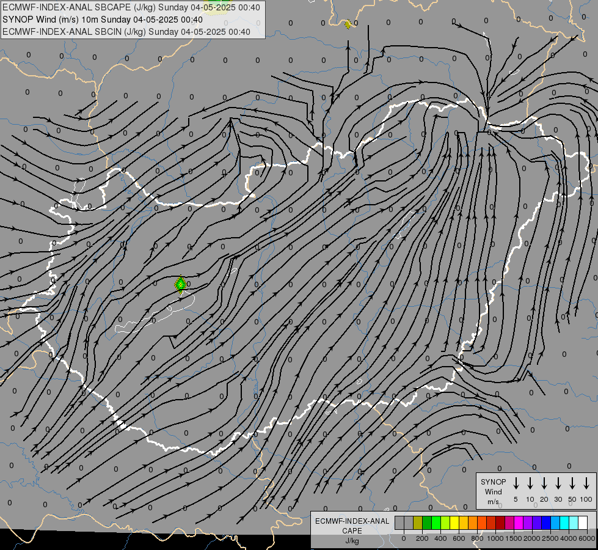Select the 5 m/s wind arrow in legend
This screenshot has width=598, height=550.
click(516, 483)
